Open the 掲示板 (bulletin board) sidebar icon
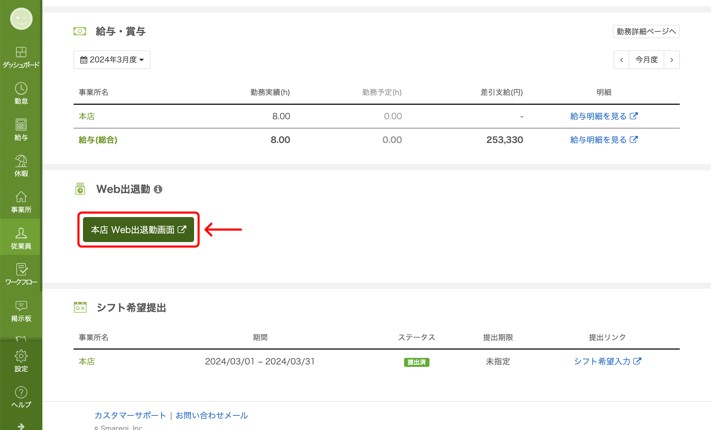Viewport: 711px width, 430px height. click(x=21, y=310)
